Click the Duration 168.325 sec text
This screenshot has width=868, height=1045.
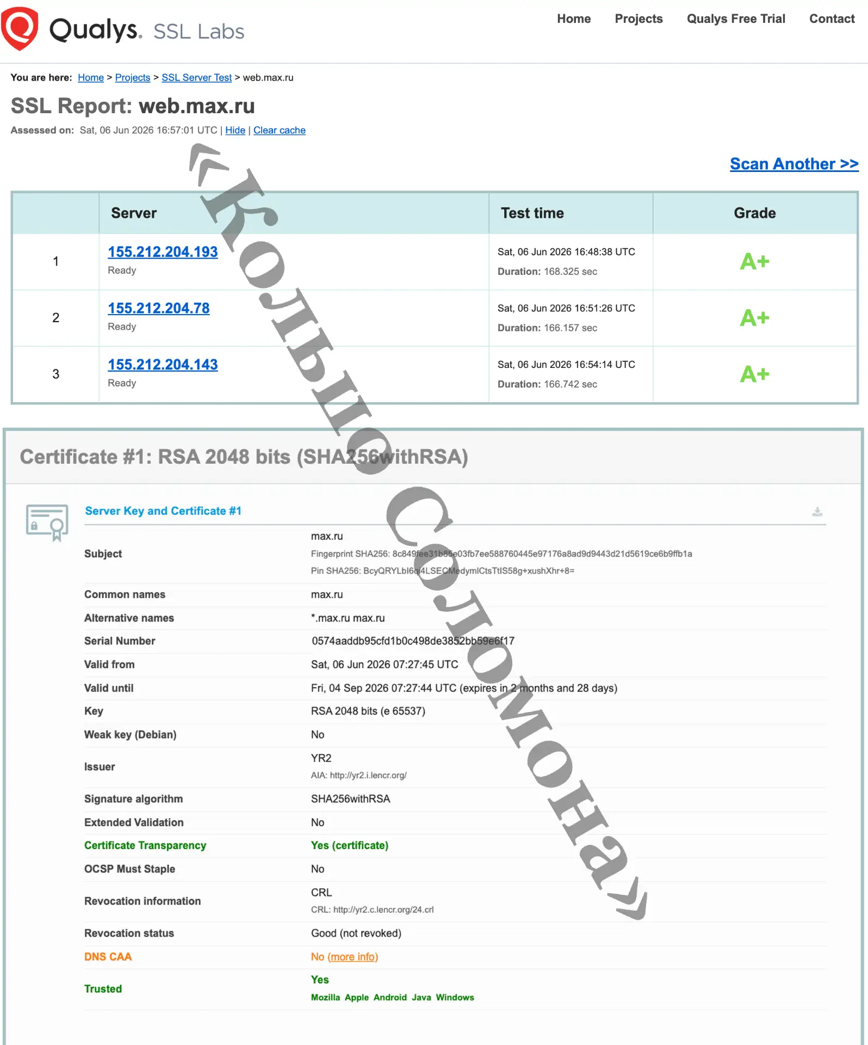point(547,272)
